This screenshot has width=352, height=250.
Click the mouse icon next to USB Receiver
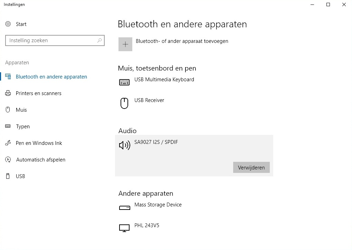tap(124, 103)
